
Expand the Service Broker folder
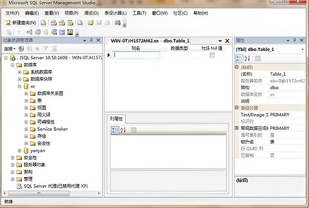pyautogui.click(x=26, y=129)
